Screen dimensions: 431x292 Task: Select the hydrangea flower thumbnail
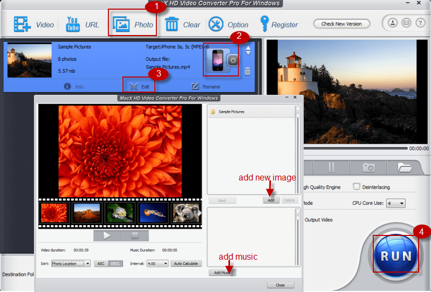(x=120, y=213)
